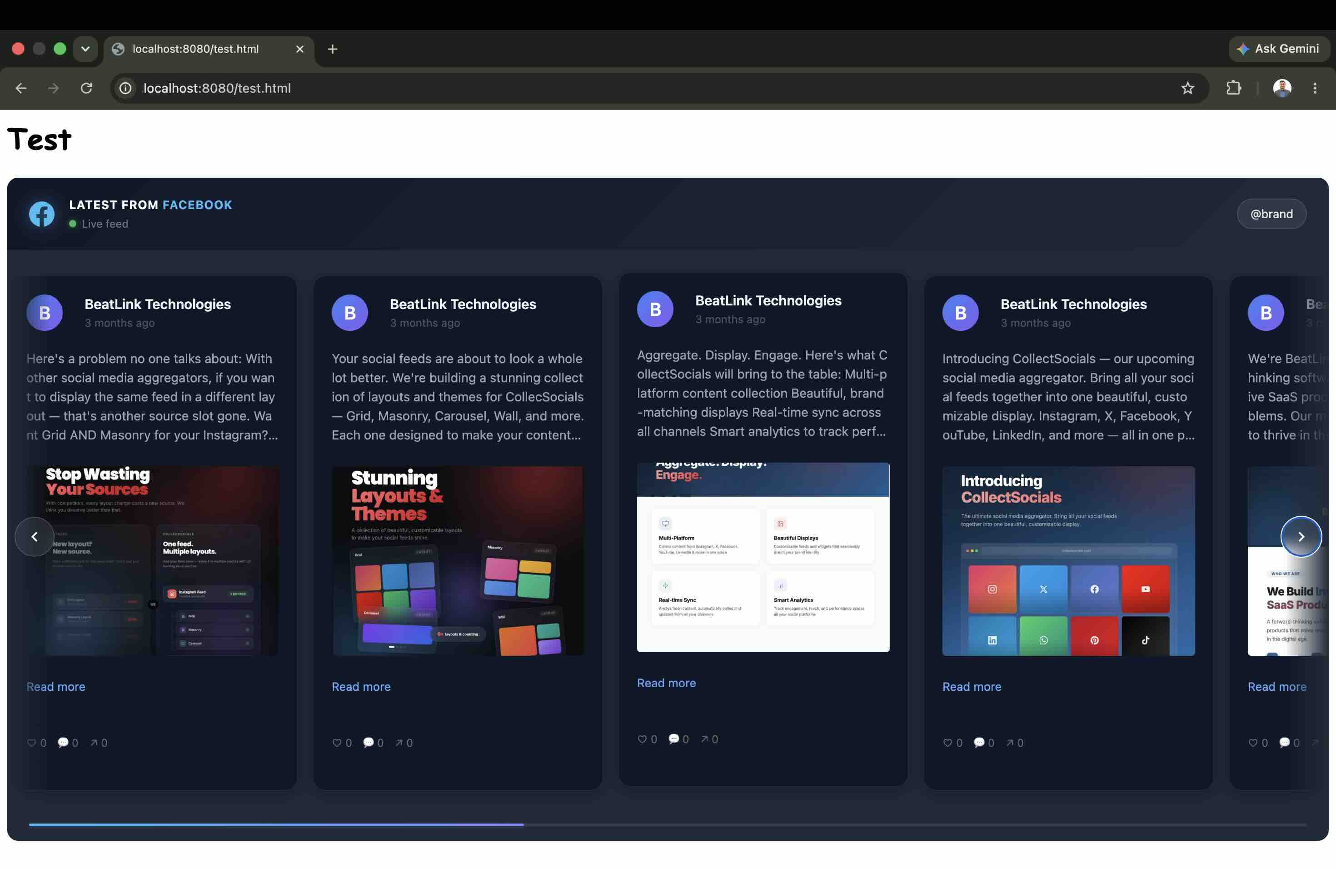Close the localhost:8080/test.html tab
This screenshot has width=1336, height=869.
[x=300, y=49]
